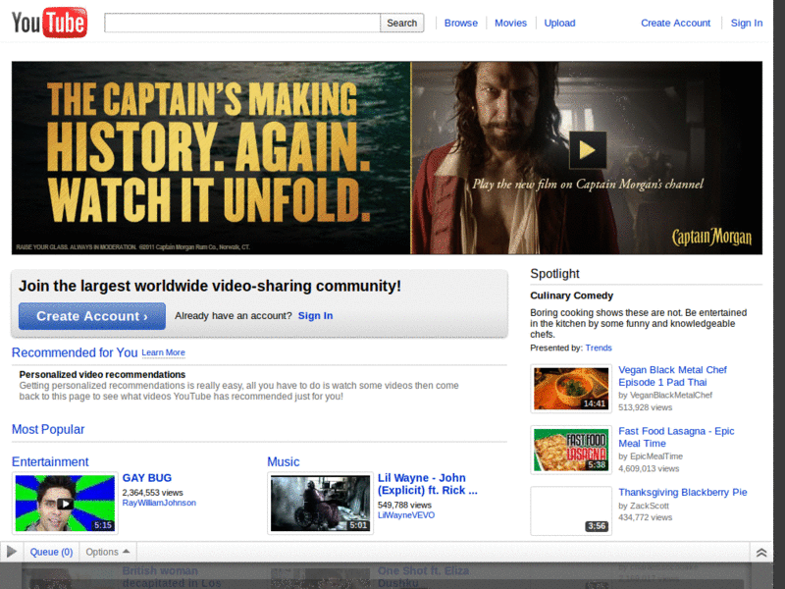The image size is (785, 589).
Task: Click Lil Wayne - John (Explicit) title
Action: (428, 484)
